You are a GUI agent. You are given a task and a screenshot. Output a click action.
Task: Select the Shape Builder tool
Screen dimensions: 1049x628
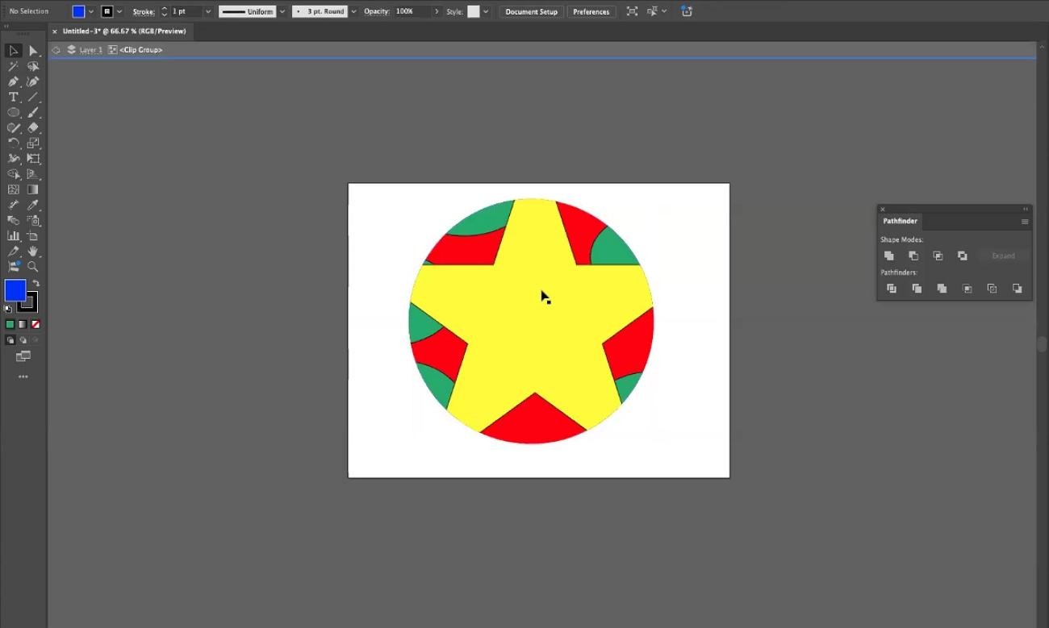click(14, 174)
